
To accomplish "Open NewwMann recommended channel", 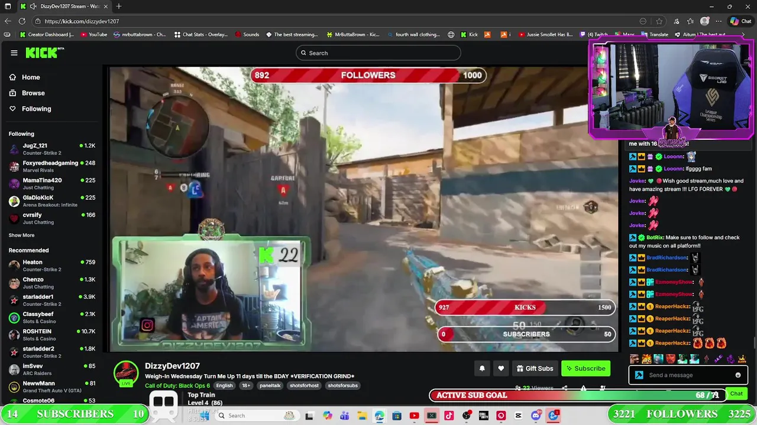I will coord(52,387).
